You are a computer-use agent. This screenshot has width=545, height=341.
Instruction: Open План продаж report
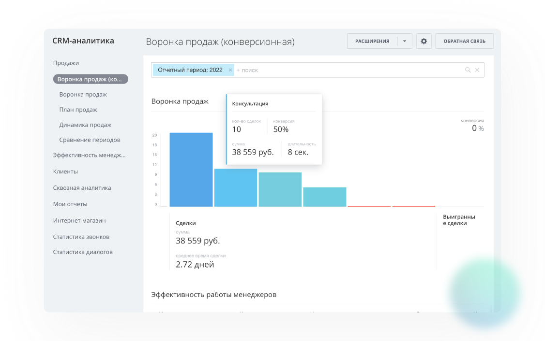(78, 110)
